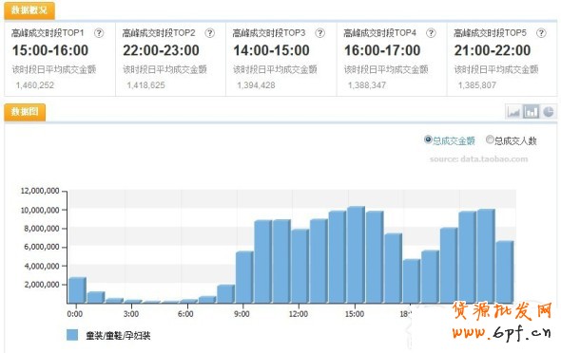Click help icon beside 高峰成交时段TOP3
The width and height of the screenshot is (561, 353).
[319, 33]
